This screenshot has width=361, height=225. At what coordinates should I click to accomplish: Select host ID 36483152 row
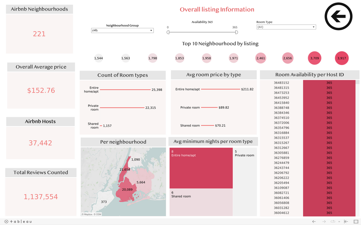pyautogui.click(x=308, y=83)
